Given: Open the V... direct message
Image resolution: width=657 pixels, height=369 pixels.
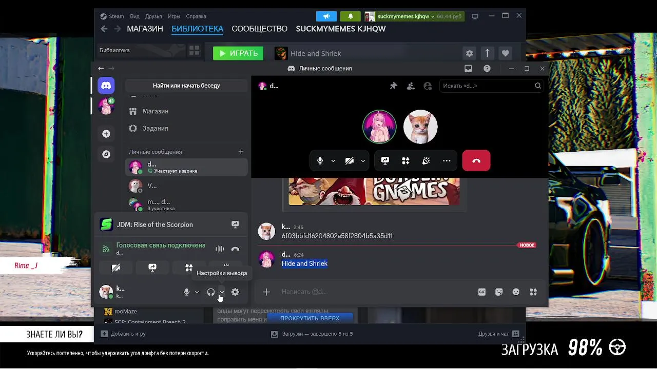Looking at the screenshot, I should (186, 186).
